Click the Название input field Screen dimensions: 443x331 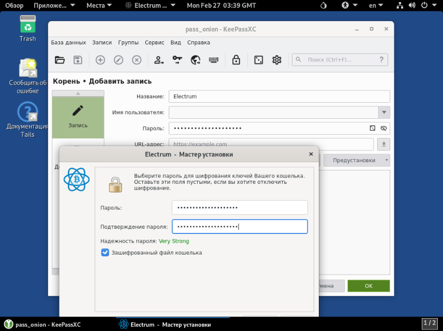point(279,96)
